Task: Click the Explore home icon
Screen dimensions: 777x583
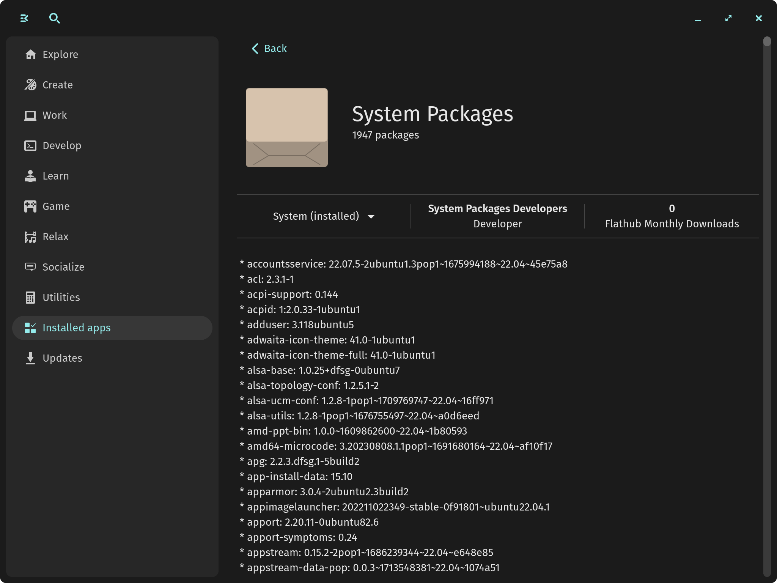Action: [x=30, y=55]
